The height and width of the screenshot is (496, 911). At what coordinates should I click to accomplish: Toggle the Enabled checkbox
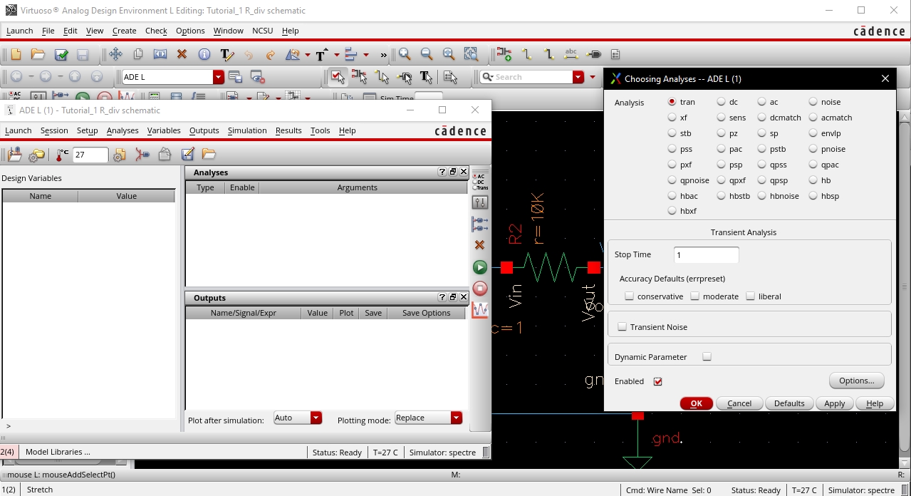(x=657, y=382)
